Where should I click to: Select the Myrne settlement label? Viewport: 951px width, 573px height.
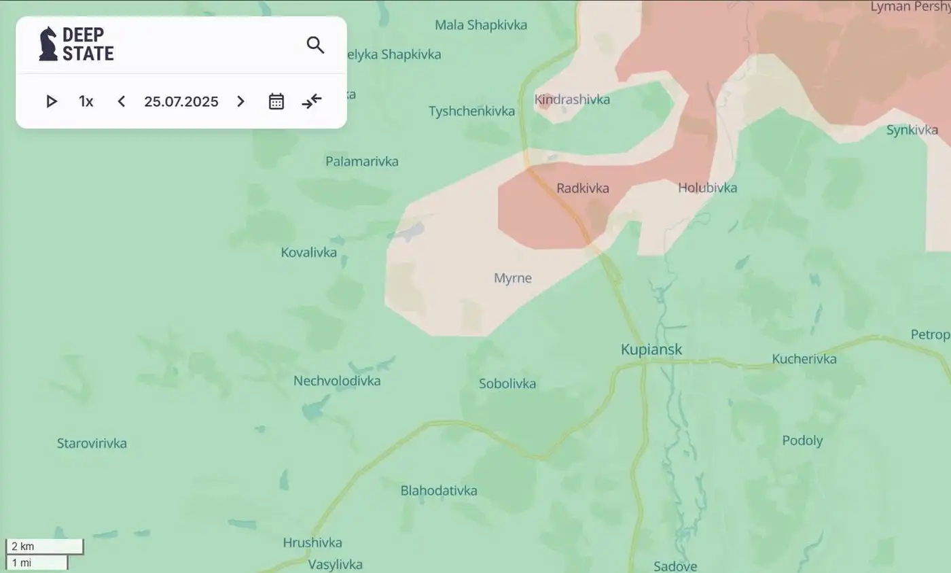pos(513,278)
